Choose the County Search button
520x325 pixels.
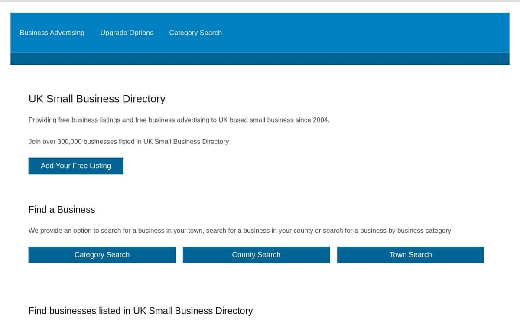tap(256, 255)
